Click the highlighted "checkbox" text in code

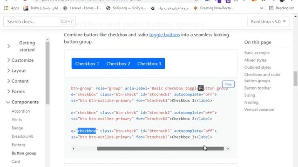coord(87,131)
